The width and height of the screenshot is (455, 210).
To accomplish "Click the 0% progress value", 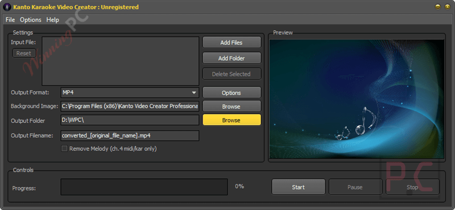I will [x=239, y=186].
